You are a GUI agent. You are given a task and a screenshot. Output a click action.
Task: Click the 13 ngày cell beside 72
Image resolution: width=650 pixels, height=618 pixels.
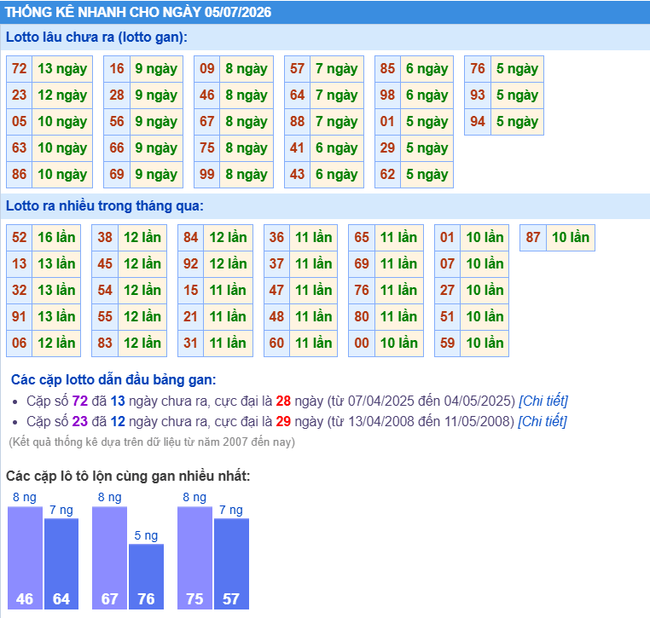pos(62,69)
